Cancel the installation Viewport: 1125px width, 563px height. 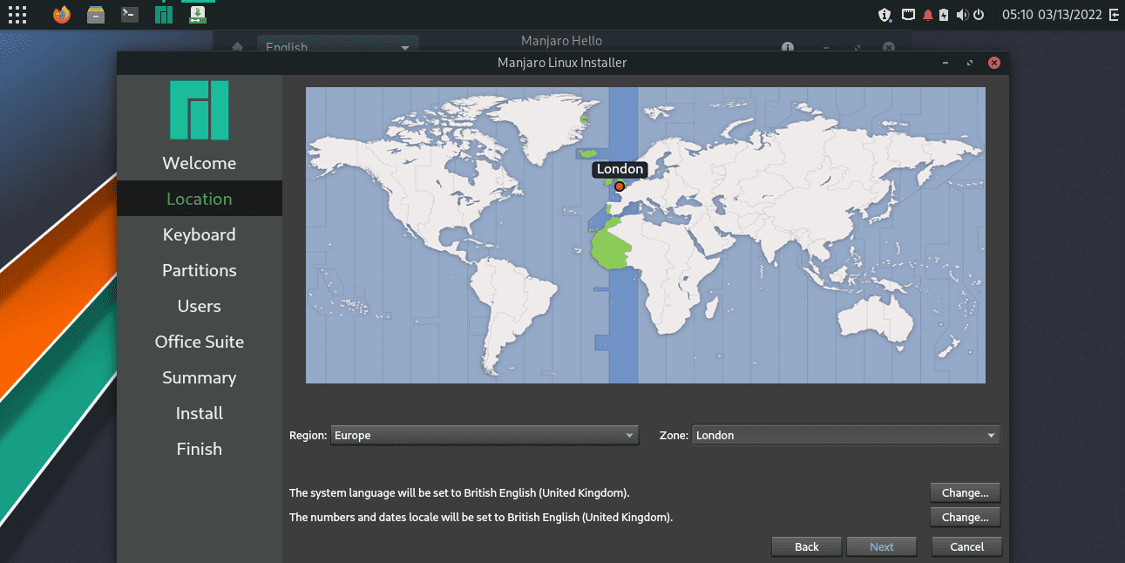966,546
